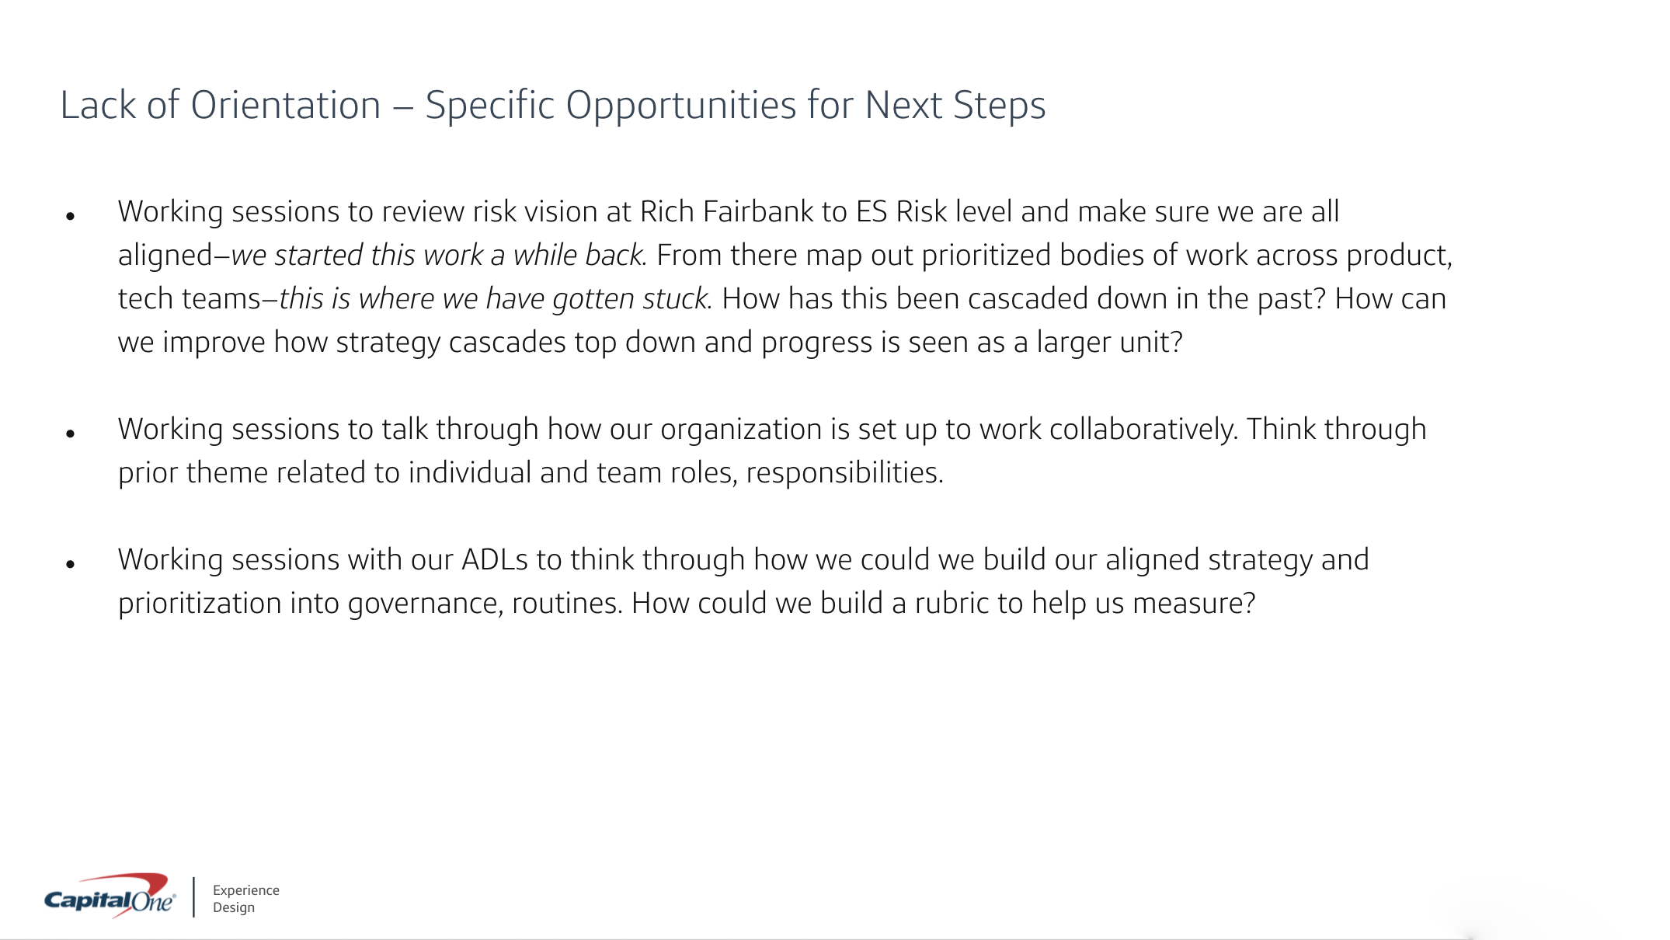
Task: Click the second bullet point marker
Action: click(71, 433)
